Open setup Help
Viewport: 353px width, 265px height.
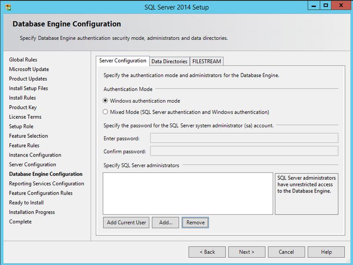tap(326, 252)
